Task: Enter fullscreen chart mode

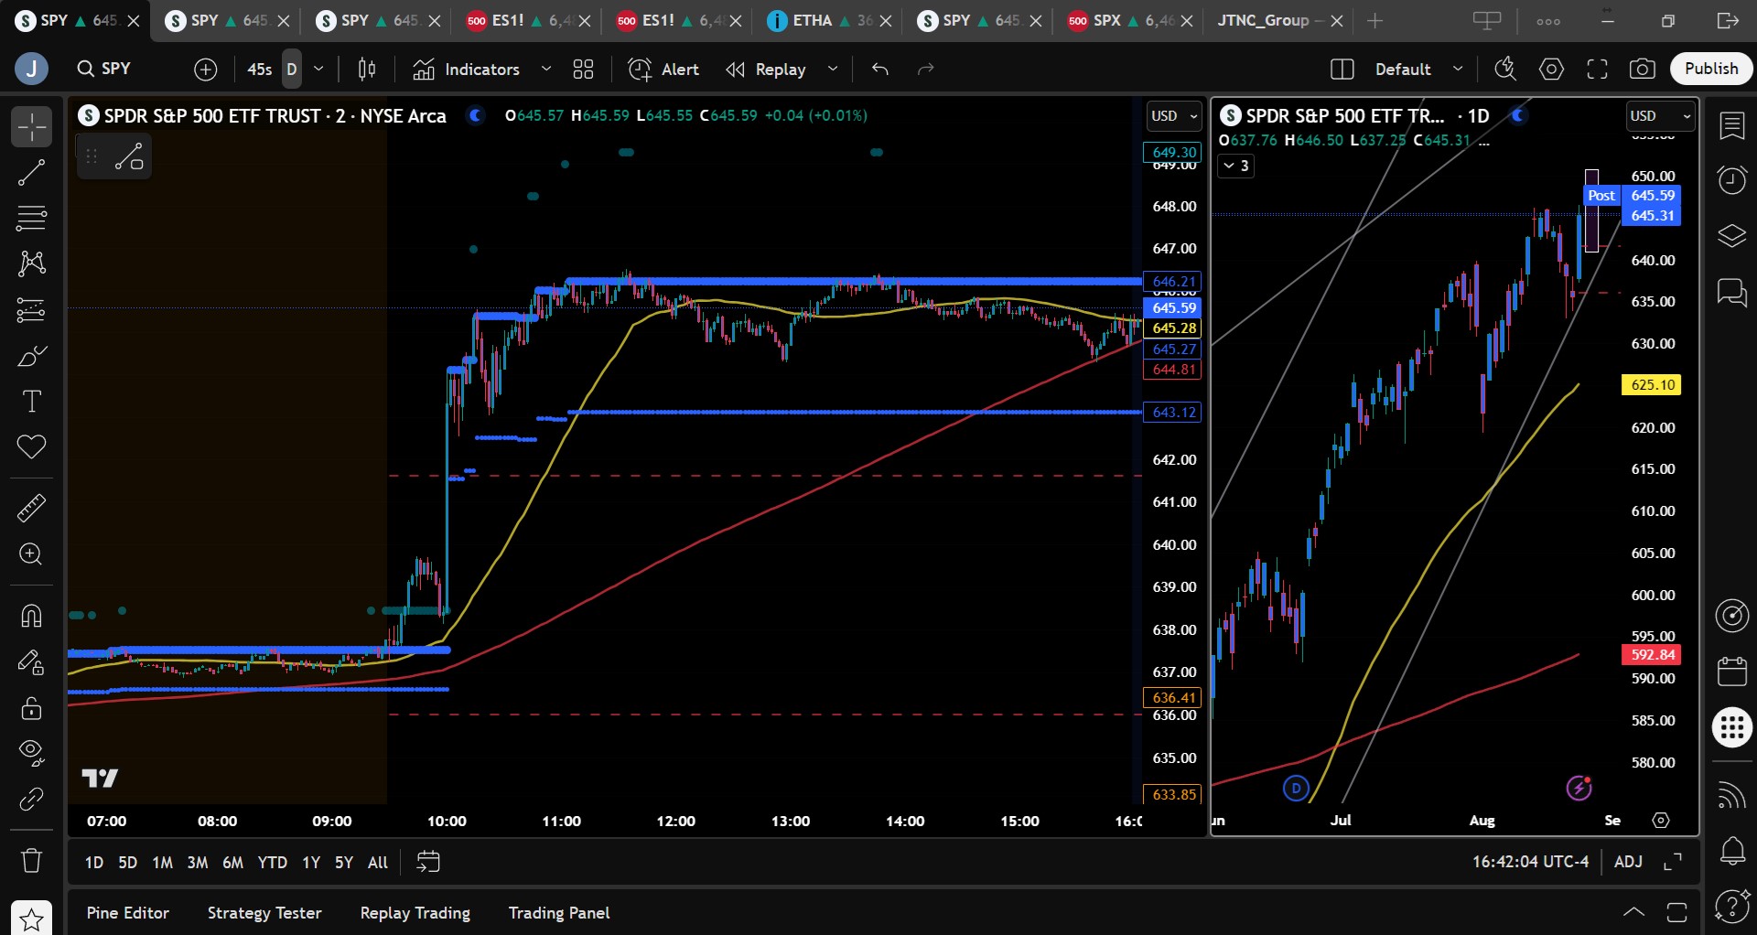Action: click(x=1597, y=69)
